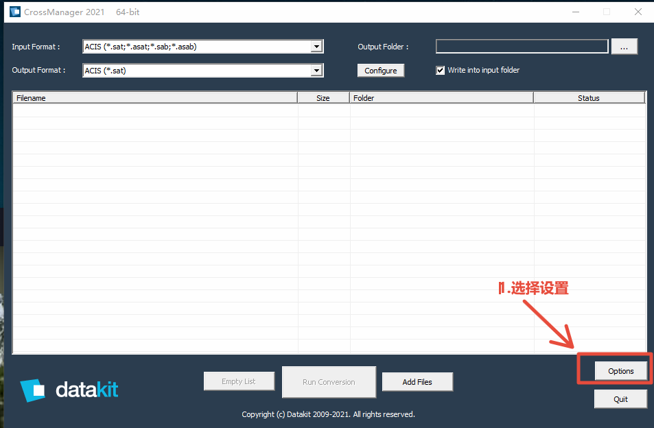This screenshot has width=654, height=428.
Task: Sort by the Status column header
Action: click(589, 98)
